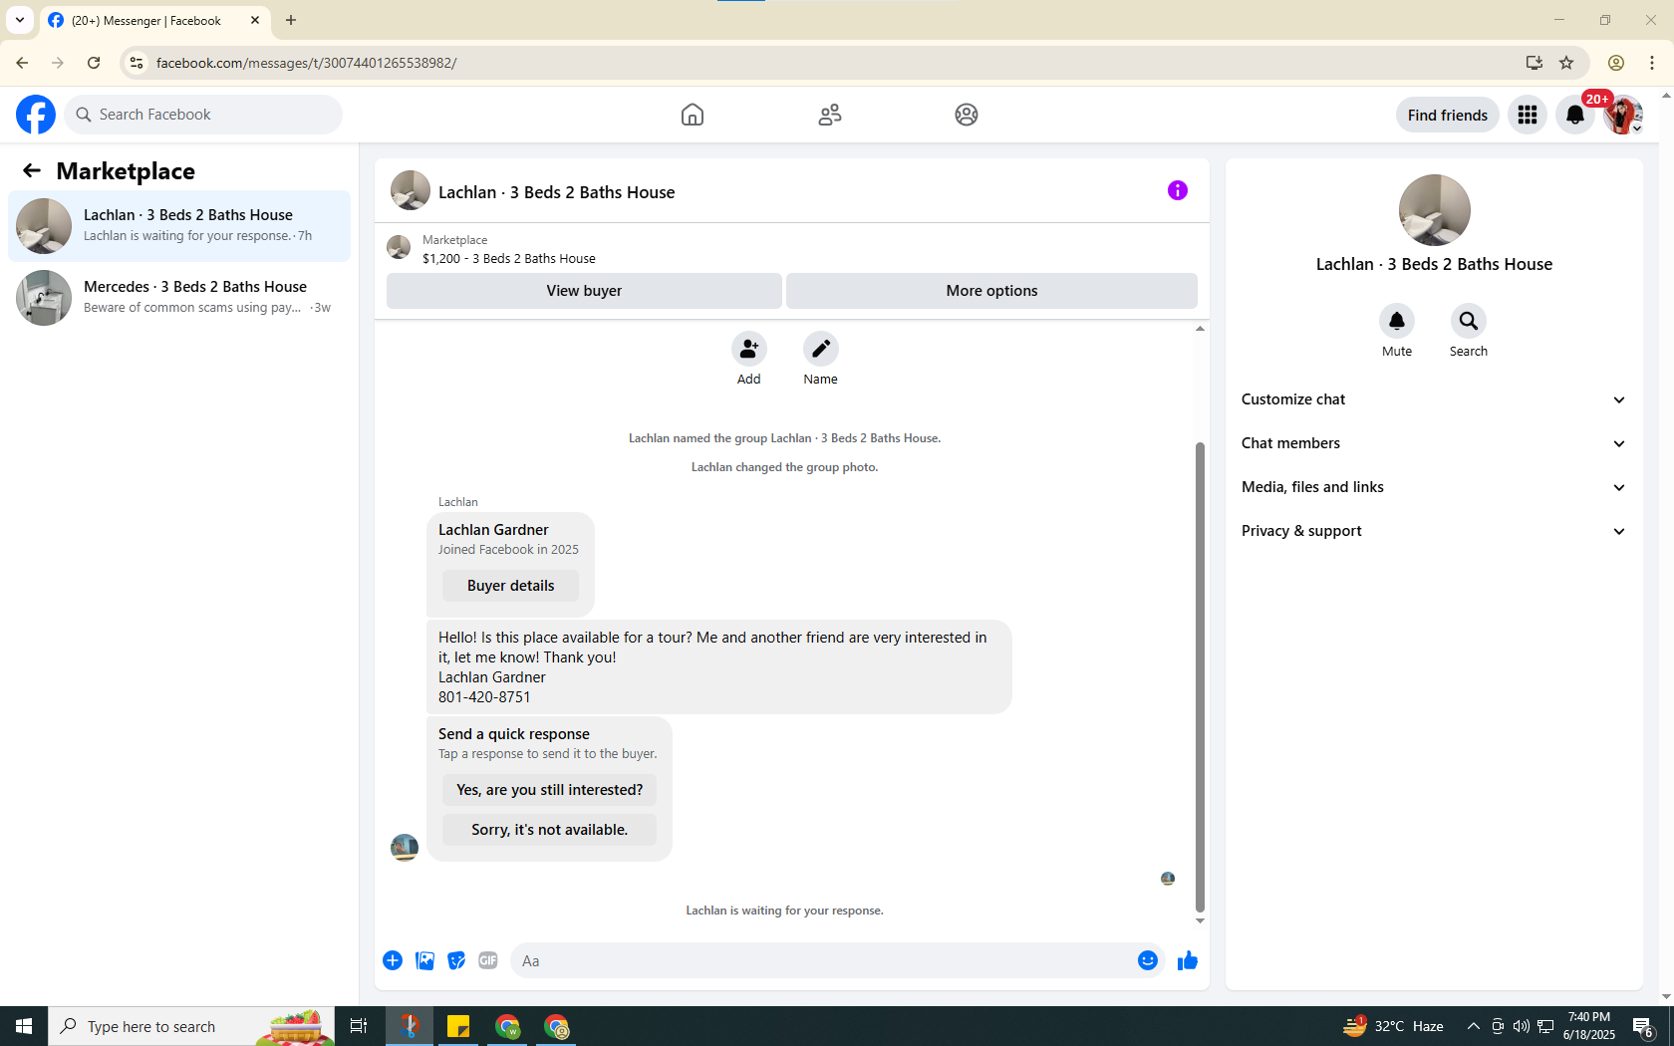Open Chrome three-dot menu

coord(1652,63)
